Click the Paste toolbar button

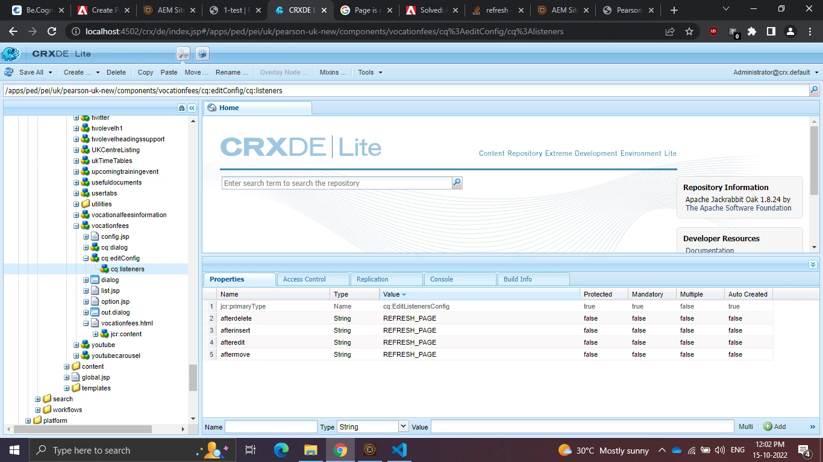pyautogui.click(x=169, y=72)
